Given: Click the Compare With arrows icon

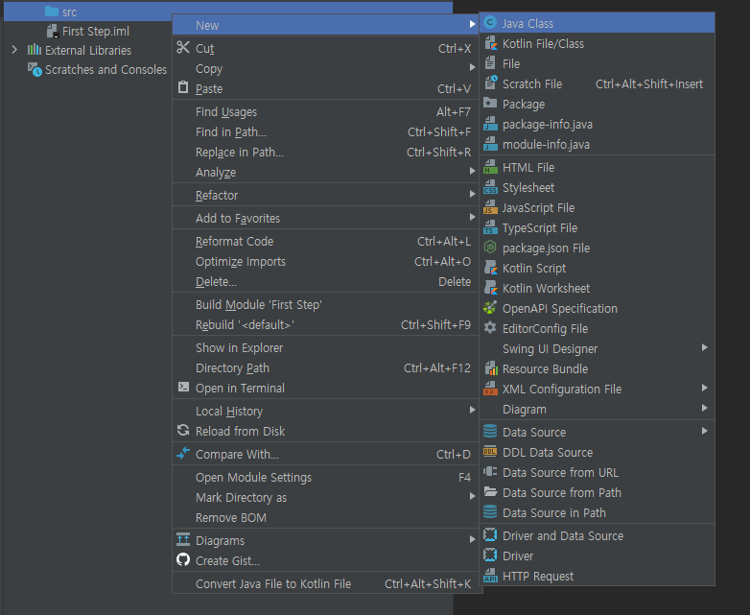Looking at the screenshot, I should point(183,453).
